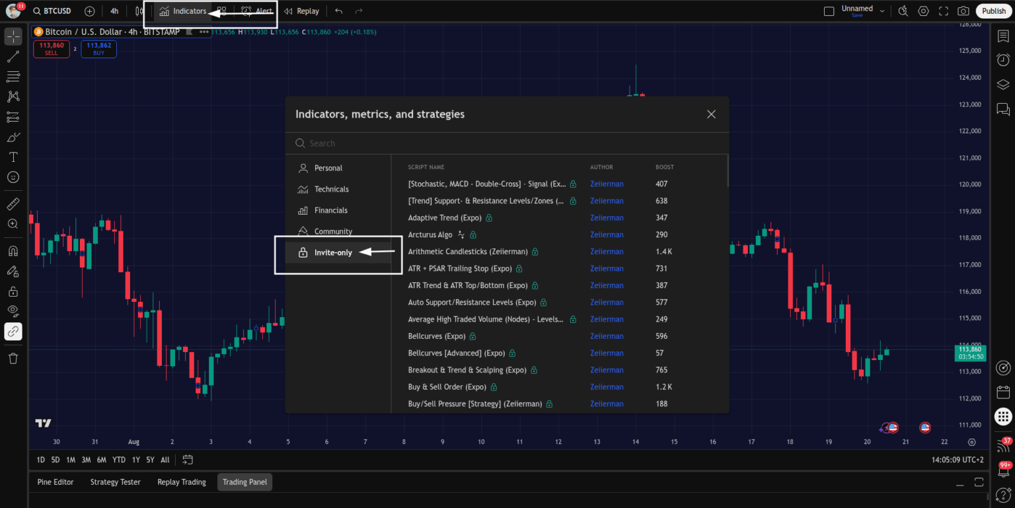Click the remove objects trash icon
Viewport: 1015px width, 508px height.
13,359
